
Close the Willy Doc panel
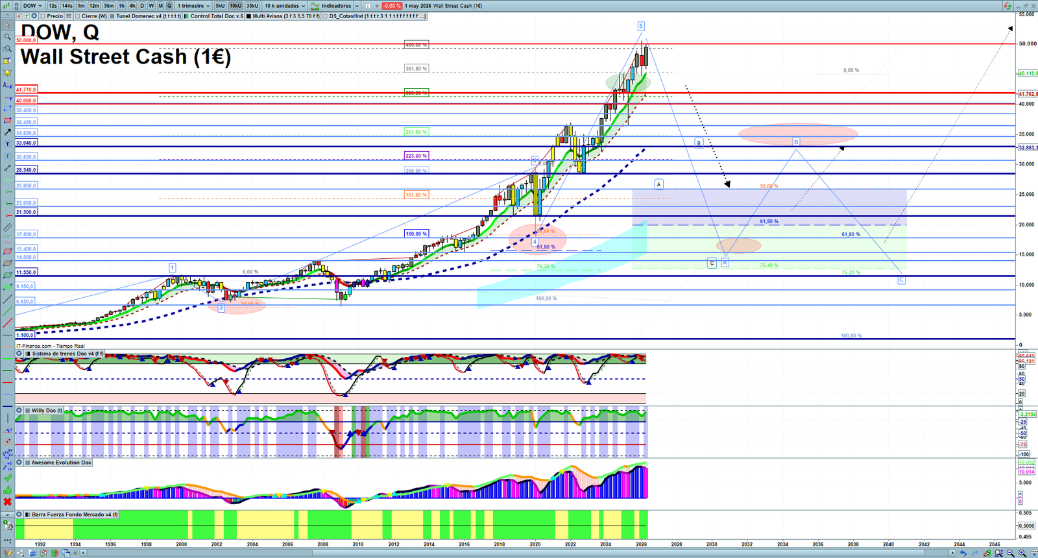click(x=19, y=411)
